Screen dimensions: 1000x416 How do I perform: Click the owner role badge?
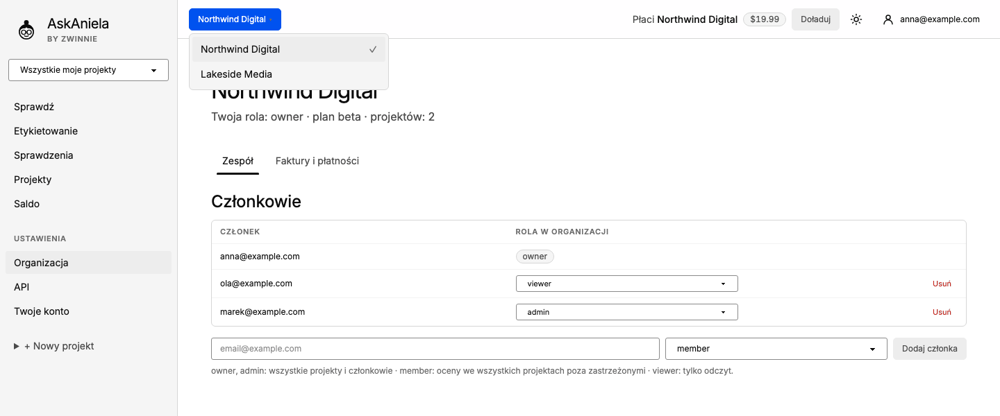pos(535,257)
